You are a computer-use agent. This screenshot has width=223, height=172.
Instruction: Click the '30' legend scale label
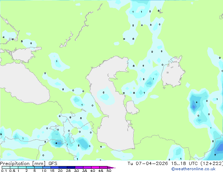[x=76, y=171]
